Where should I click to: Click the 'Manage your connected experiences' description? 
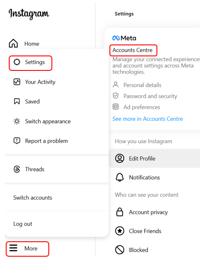click(156, 66)
